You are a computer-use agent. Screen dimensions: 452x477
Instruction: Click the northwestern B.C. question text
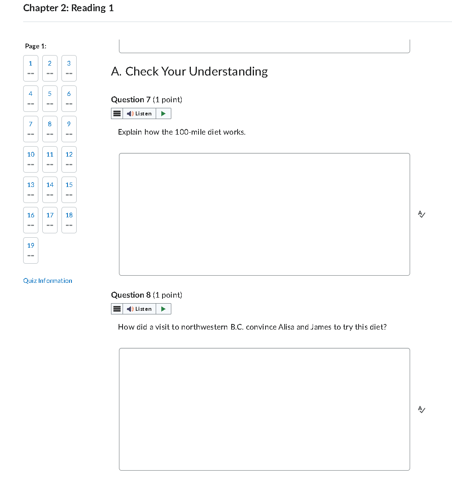tap(252, 327)
